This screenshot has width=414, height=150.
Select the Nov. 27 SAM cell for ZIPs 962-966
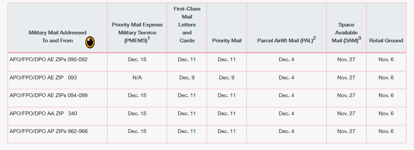(x=346, y=131)
